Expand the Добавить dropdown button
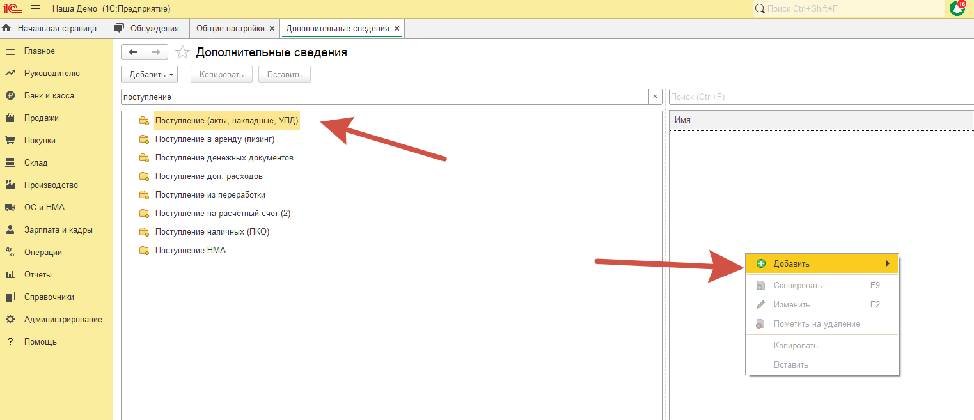This screenshot has width=974, height=420. [x=149, y=74]
